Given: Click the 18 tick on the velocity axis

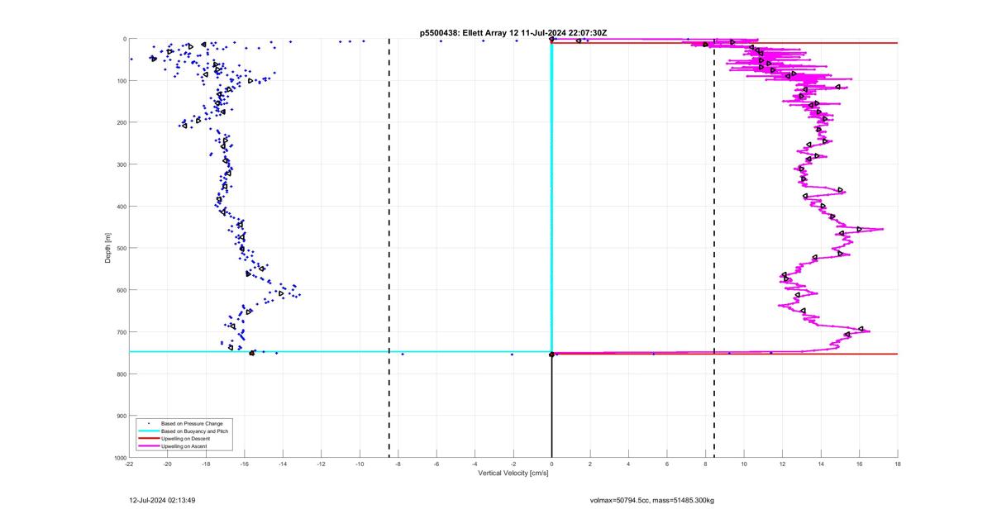Looking at the screenshot, I should click(898, 464).
